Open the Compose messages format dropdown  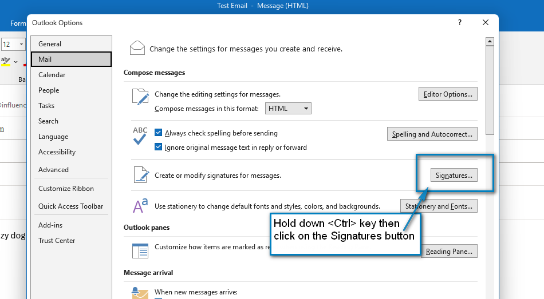[x=288, y=109]
